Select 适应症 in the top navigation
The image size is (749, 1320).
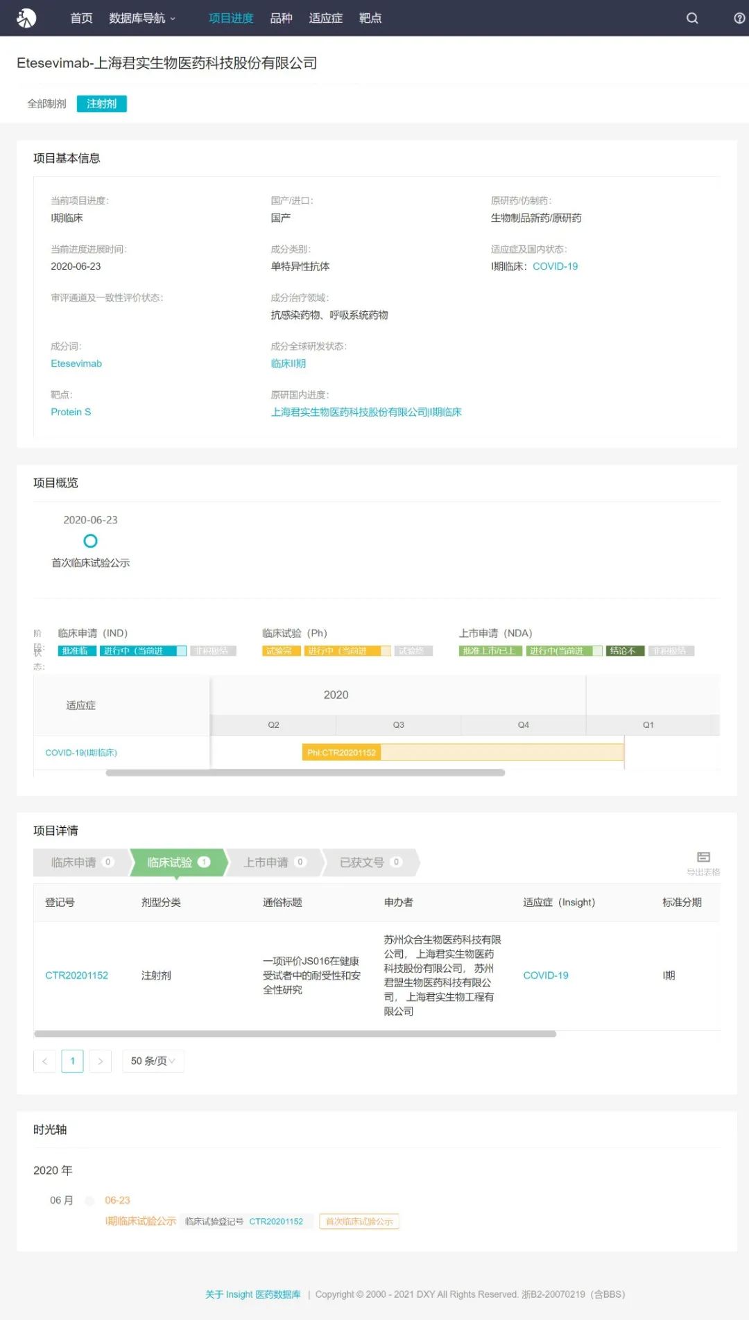click(x=325, y=18)
